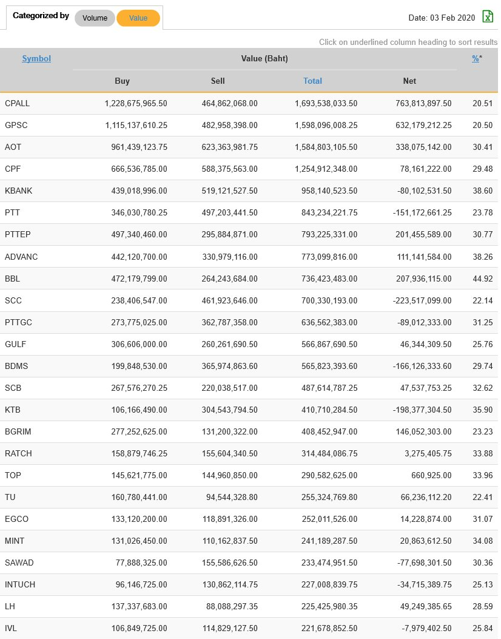The width and height of the screenshot is (501, 639).
Task: Select the GPSC symbol cell
Action: point(16,126)
